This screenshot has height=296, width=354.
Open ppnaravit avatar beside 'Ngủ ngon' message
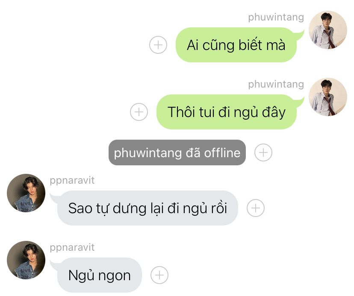tap(26, 260)
